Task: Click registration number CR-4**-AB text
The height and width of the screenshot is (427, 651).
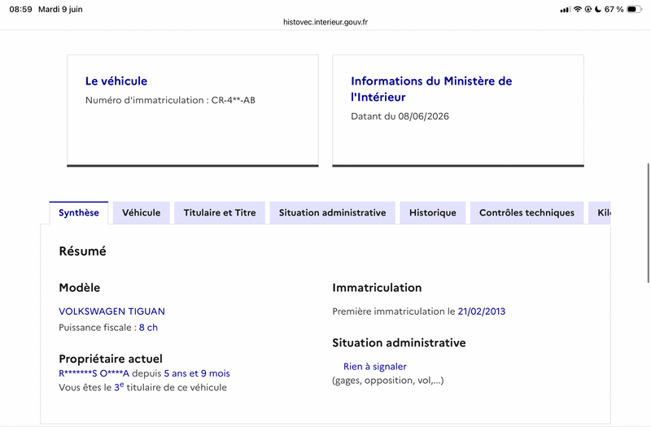Action: coord(234,100)
